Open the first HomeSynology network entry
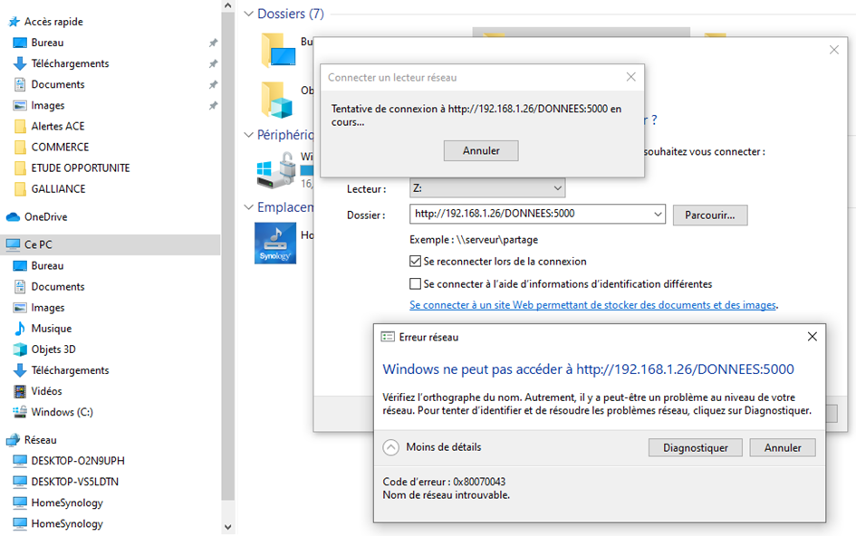 [67, 502]
